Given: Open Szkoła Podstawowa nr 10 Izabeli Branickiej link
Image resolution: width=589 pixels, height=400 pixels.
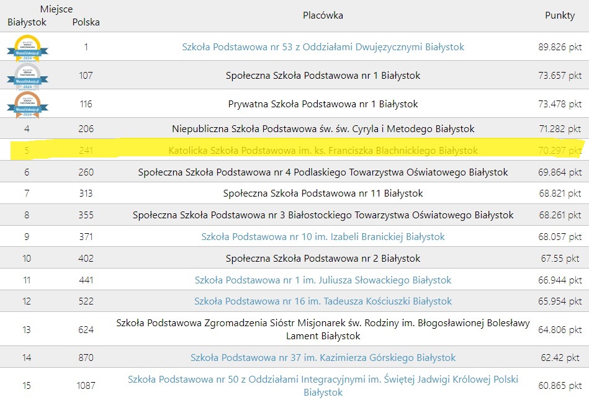Looking at the screenshot, I should [x=323, y=237].
